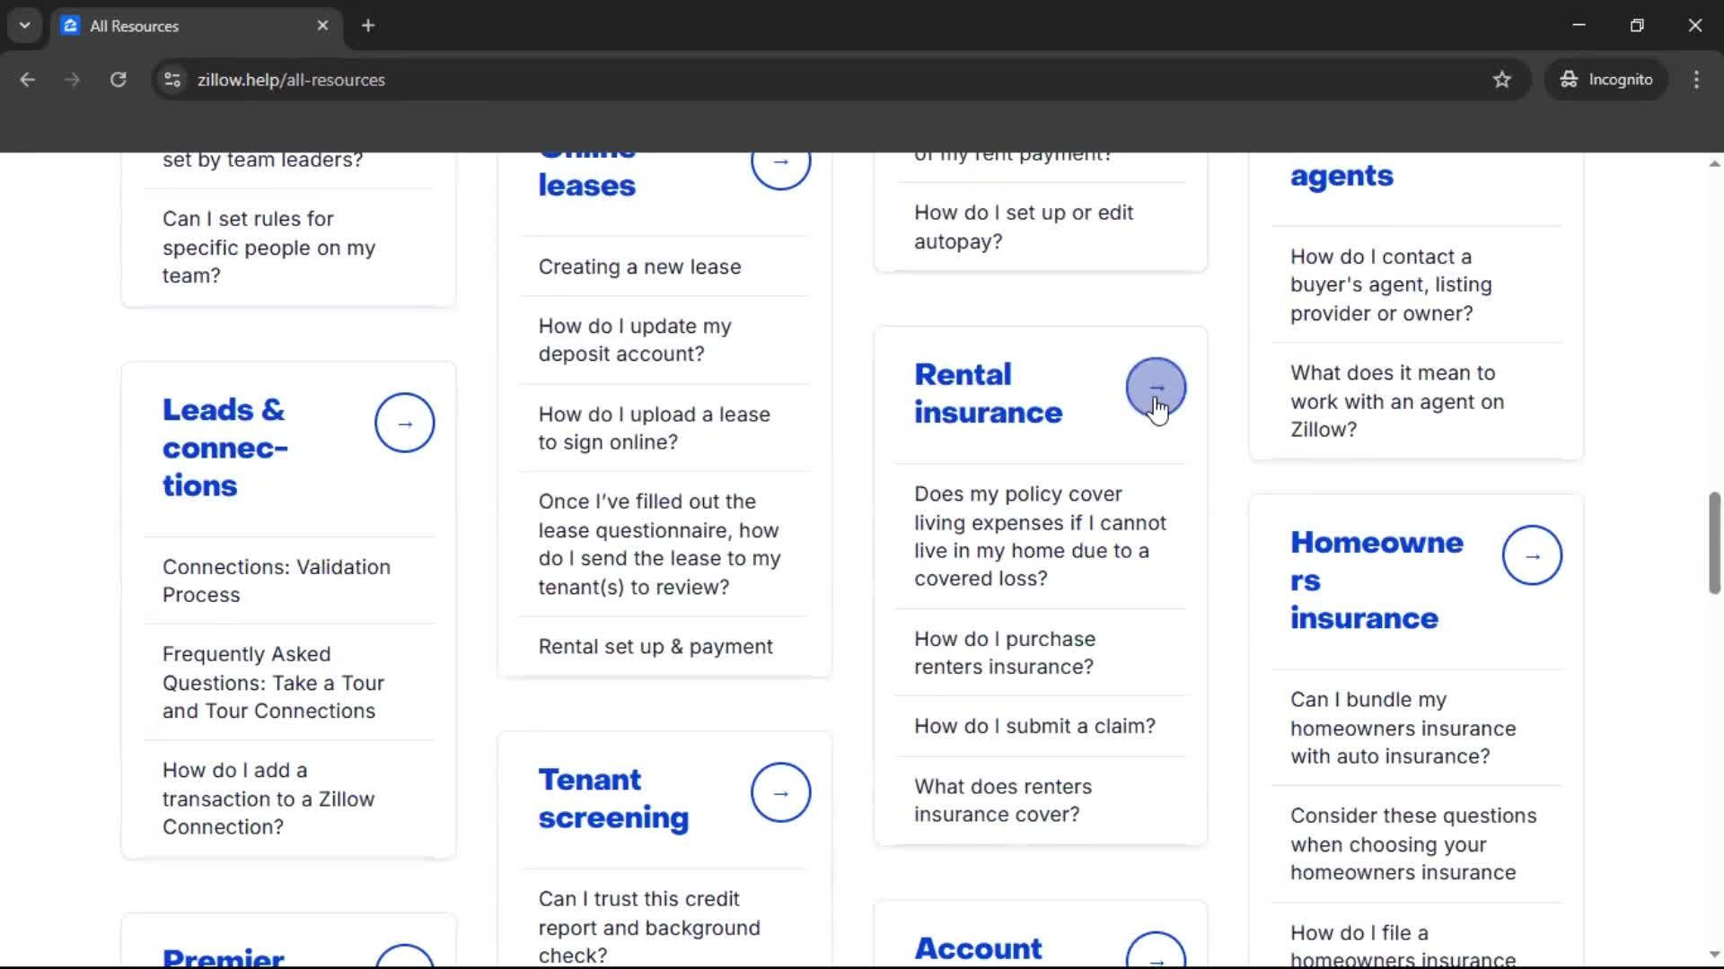Reload the page
The width and height of the screenshot is (1724, 969).
click(118, 79)
